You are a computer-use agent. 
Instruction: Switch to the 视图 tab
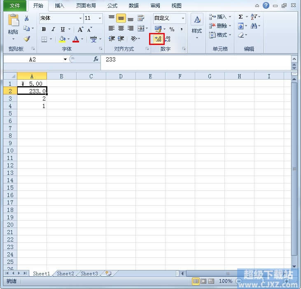[x=176, y=6]
